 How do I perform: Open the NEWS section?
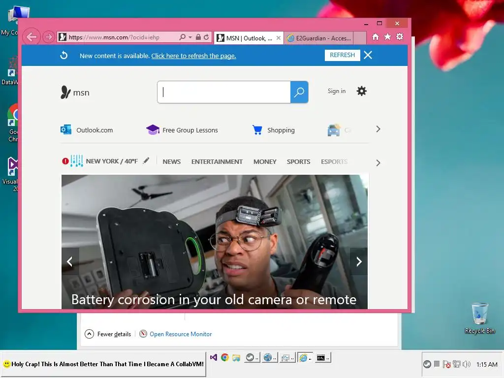tap(172, 161)
